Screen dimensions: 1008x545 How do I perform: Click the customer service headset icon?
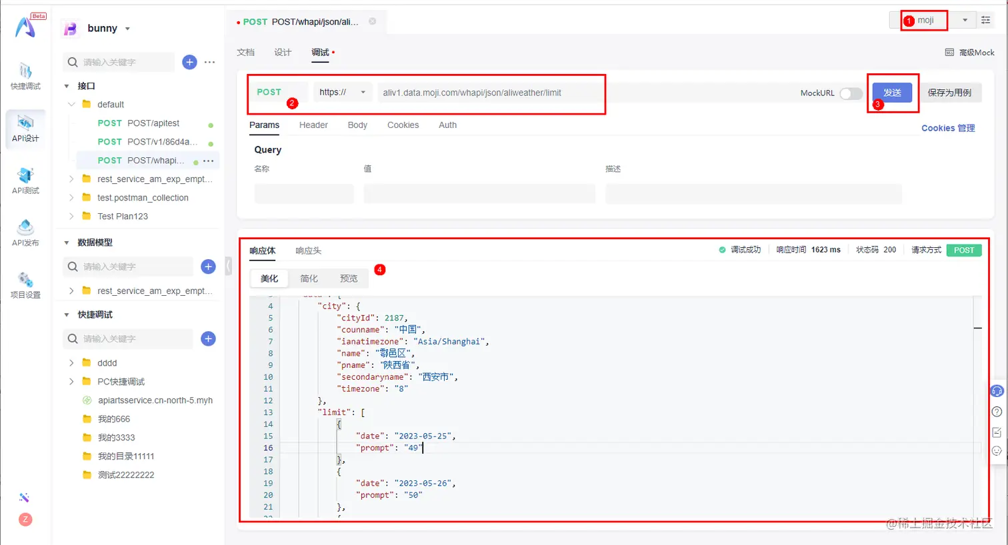tap(997, 391)
